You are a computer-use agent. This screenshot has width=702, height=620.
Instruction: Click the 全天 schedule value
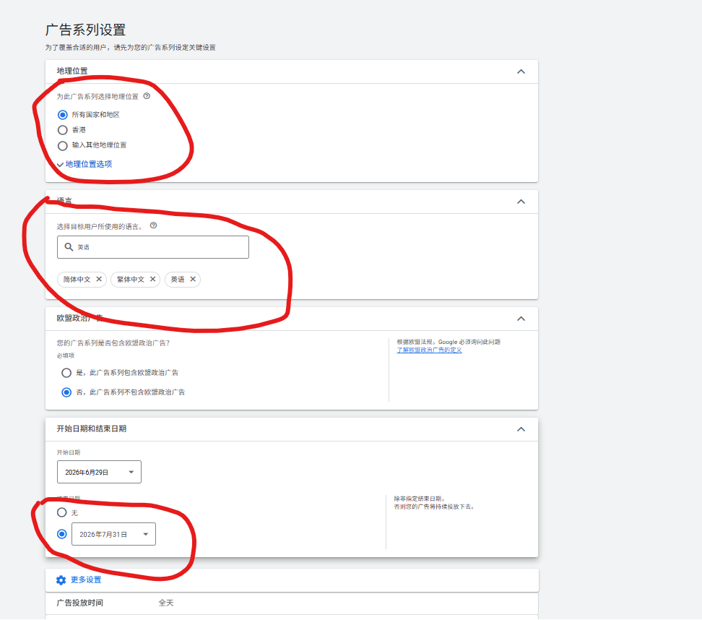point(166,603)
